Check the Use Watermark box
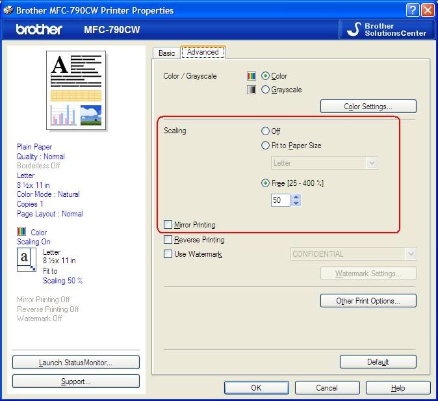 pos(168,254)
